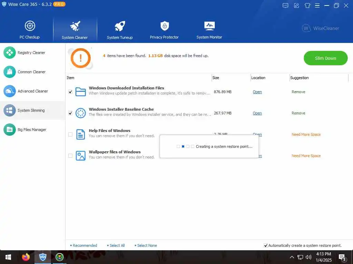This screenshot has width=353, height=264.
Task: Check the Wallpaper files of Windows checkbox
Action: point(70,156)
